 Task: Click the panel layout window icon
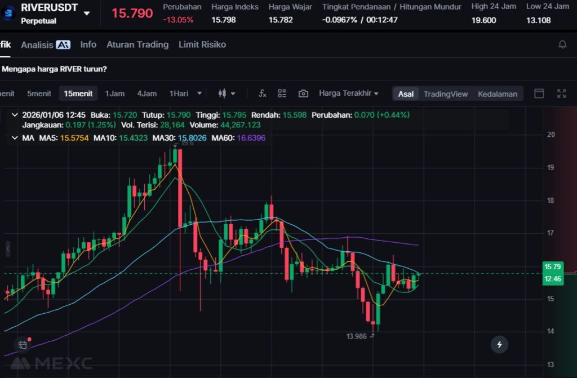[539, 94]
